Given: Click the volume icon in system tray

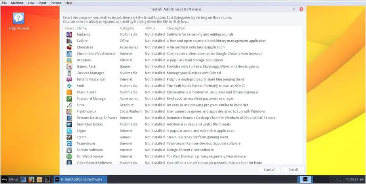Looking at the screenshot, I should pyautogui.click(x=341, y=179).
